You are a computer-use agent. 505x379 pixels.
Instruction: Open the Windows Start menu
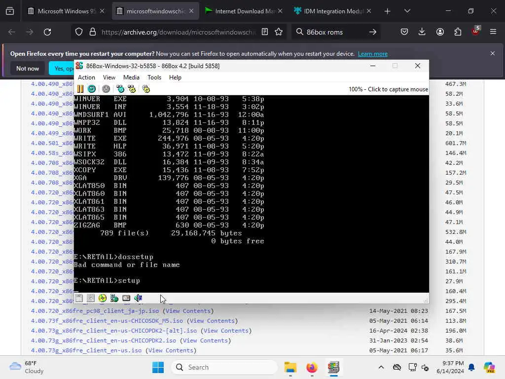[158, 367]
